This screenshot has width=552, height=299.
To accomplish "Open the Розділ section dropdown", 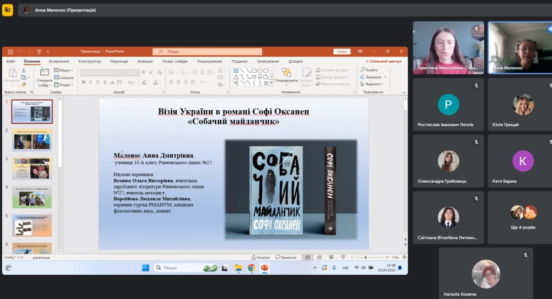I will pyautogui.click(x=64, y=85).
